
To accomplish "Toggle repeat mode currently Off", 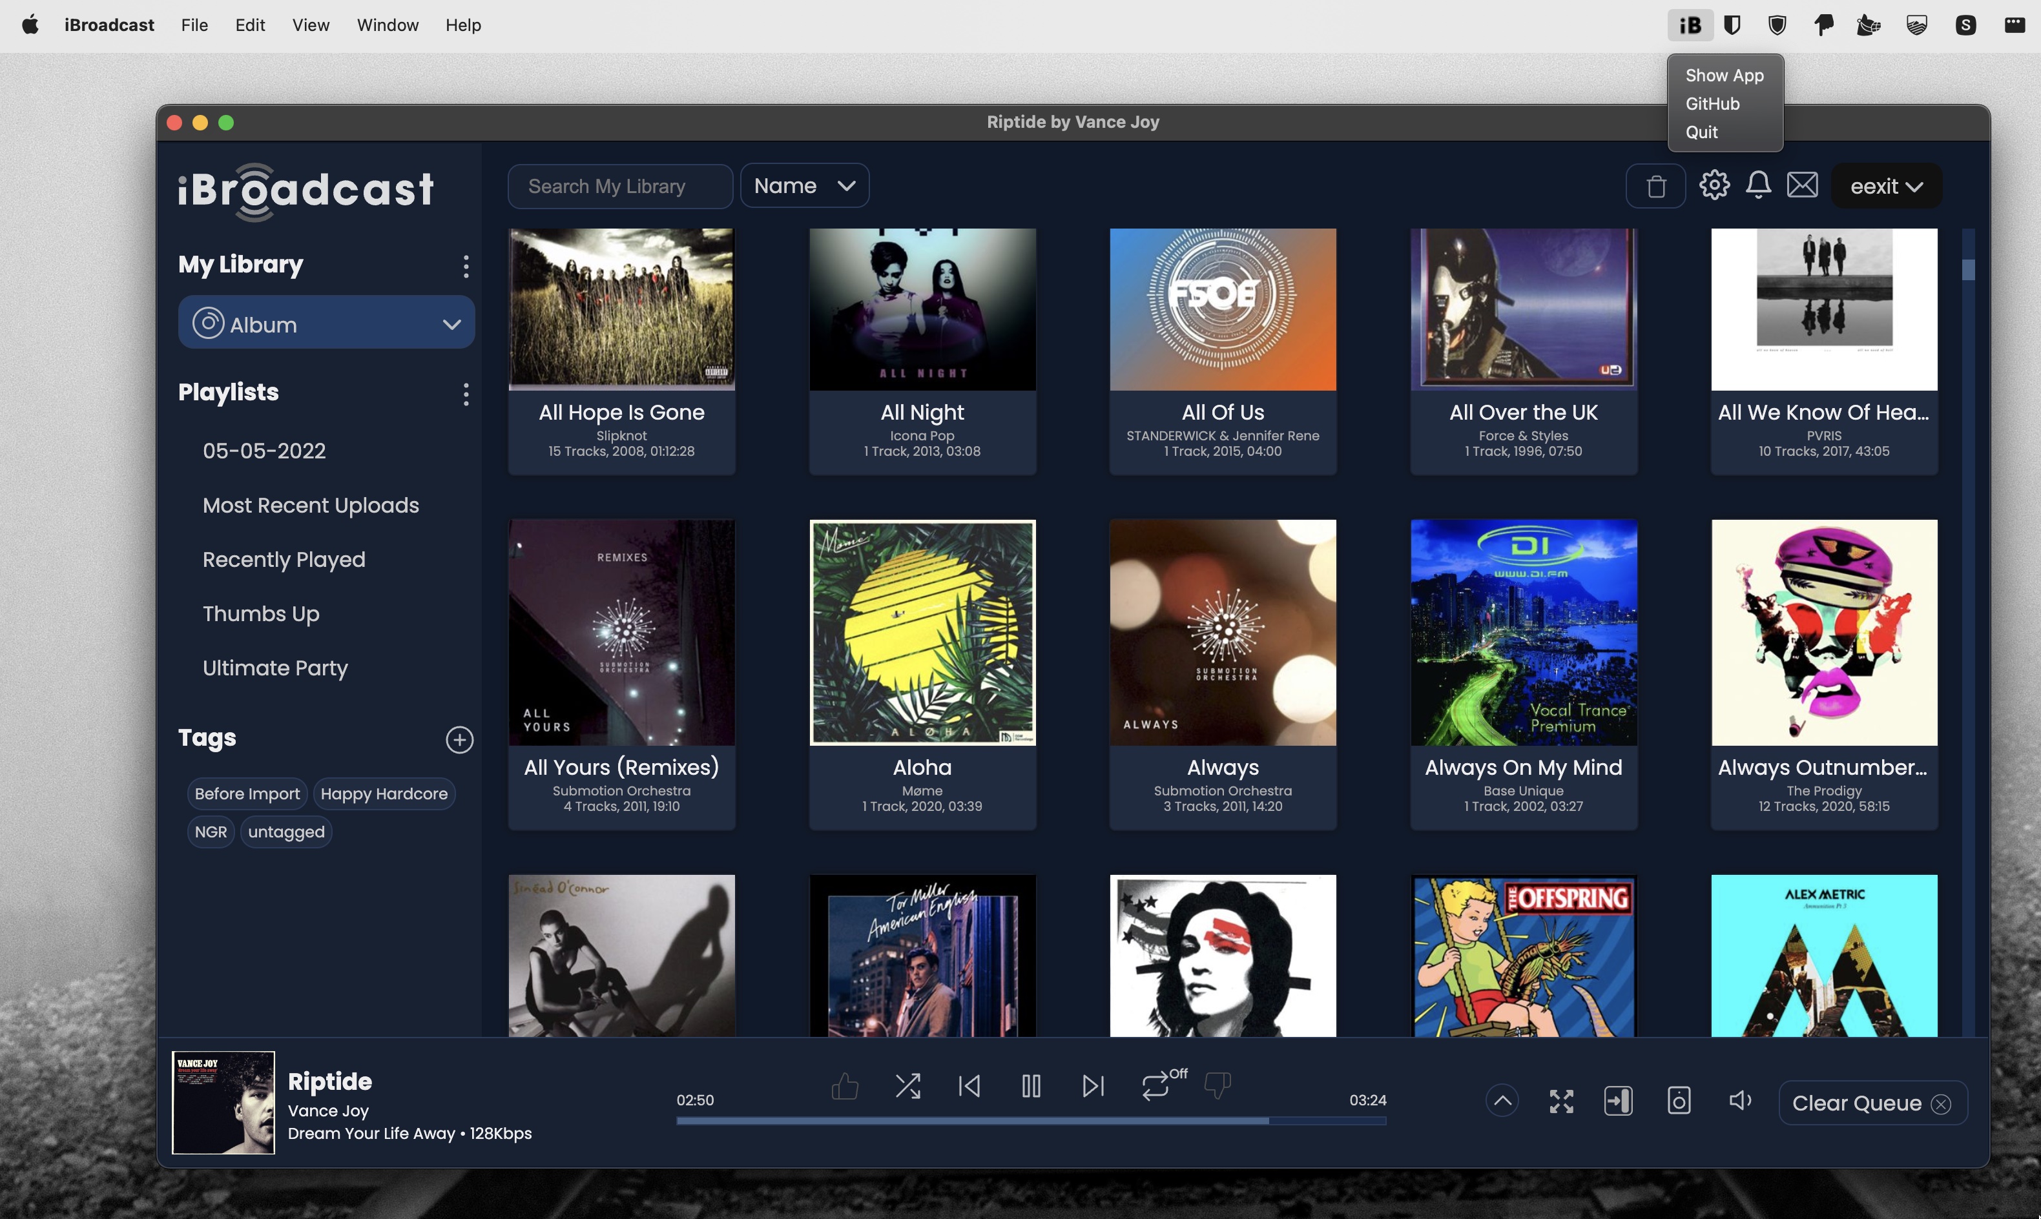I will point(1155,1086).
